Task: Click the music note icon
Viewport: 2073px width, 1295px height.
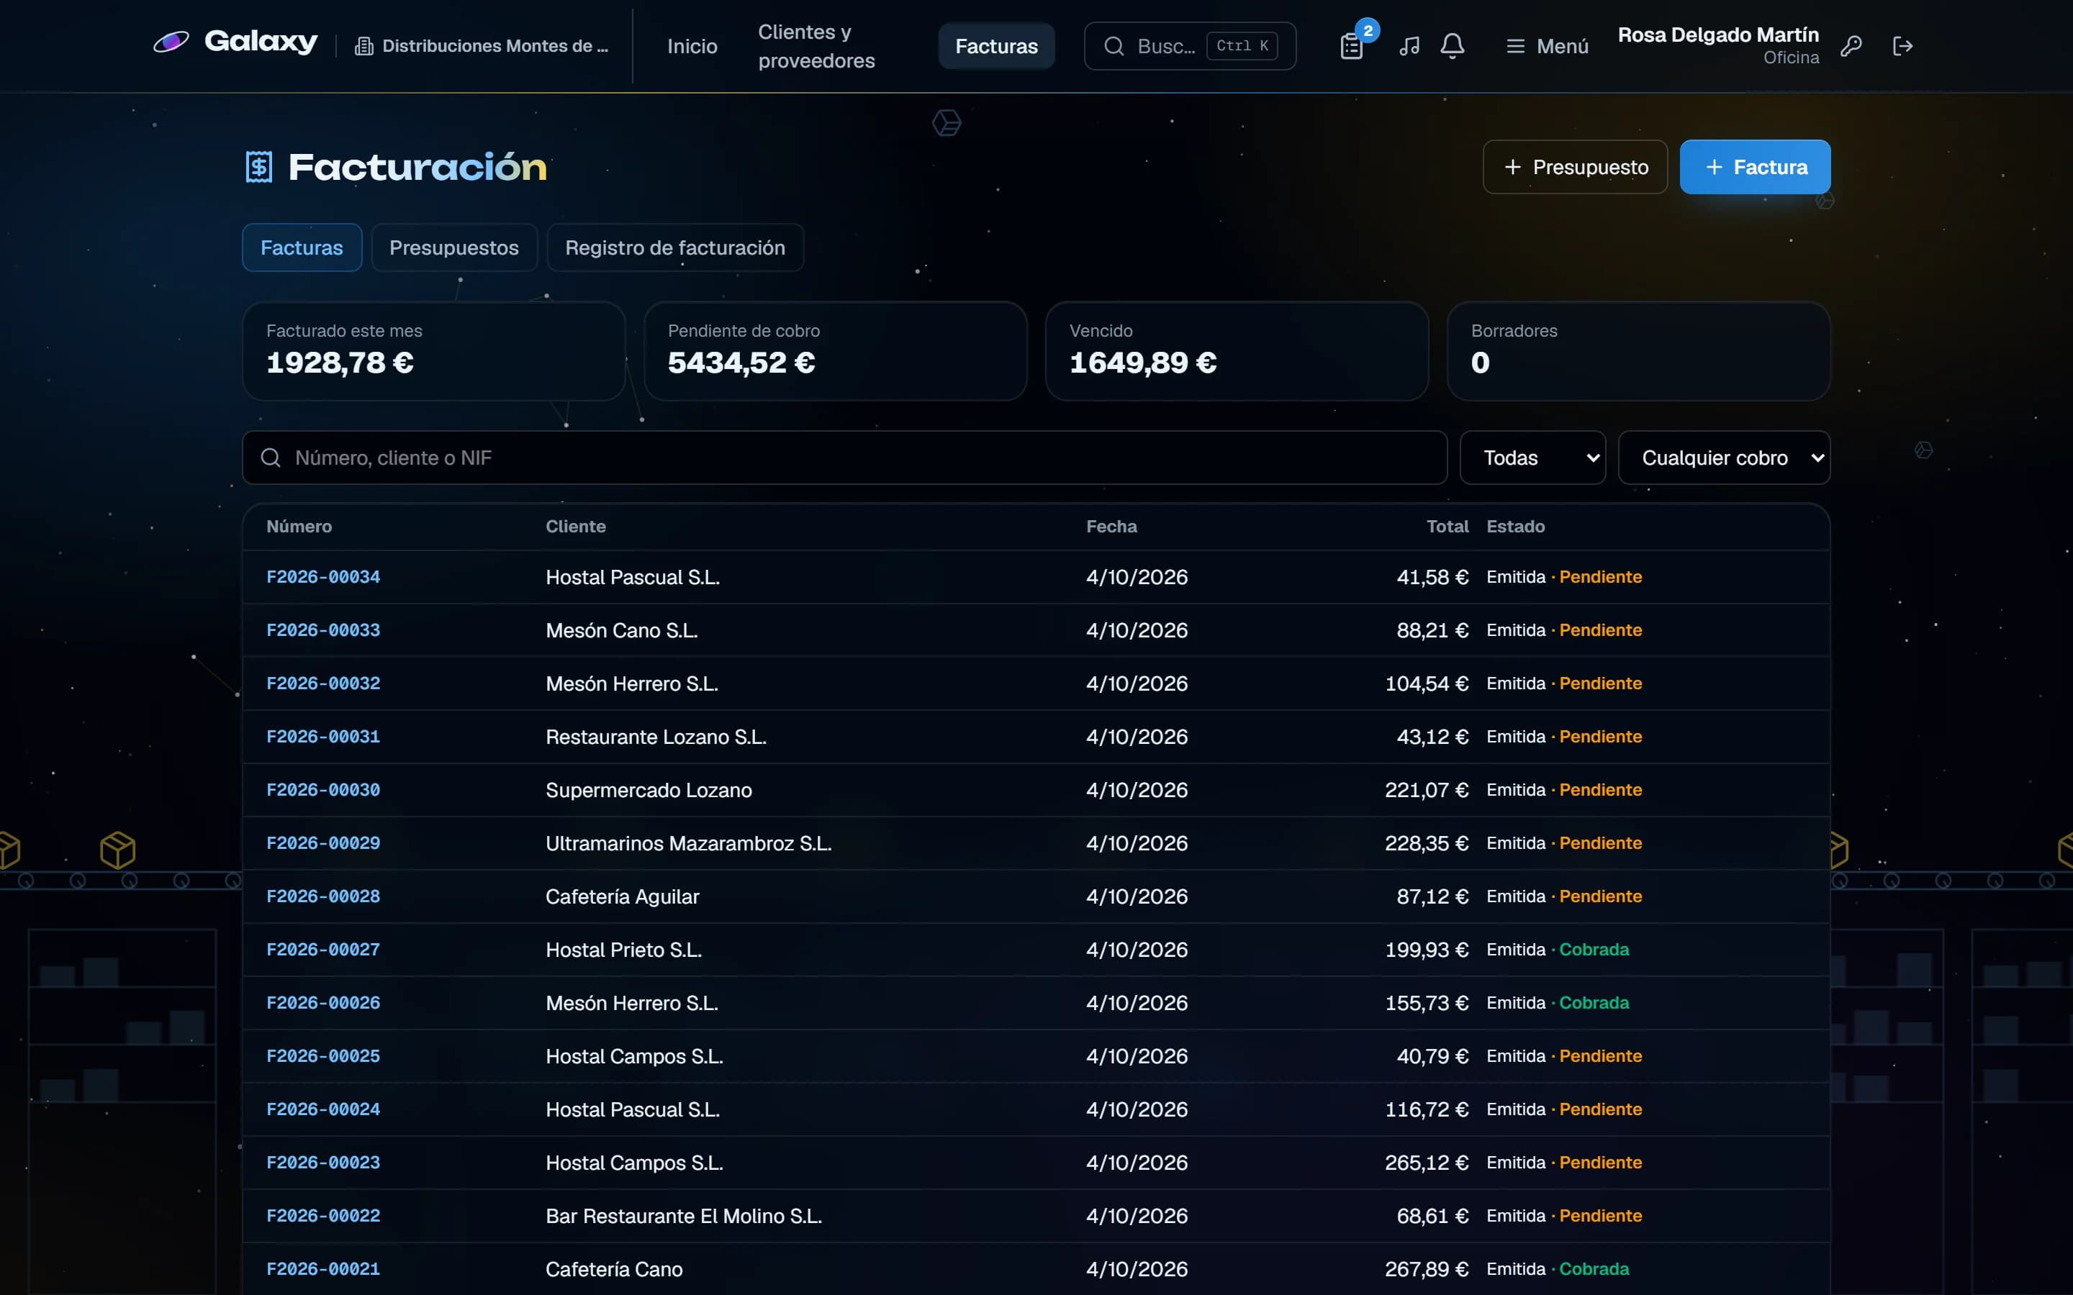Action: (1409, 46)
